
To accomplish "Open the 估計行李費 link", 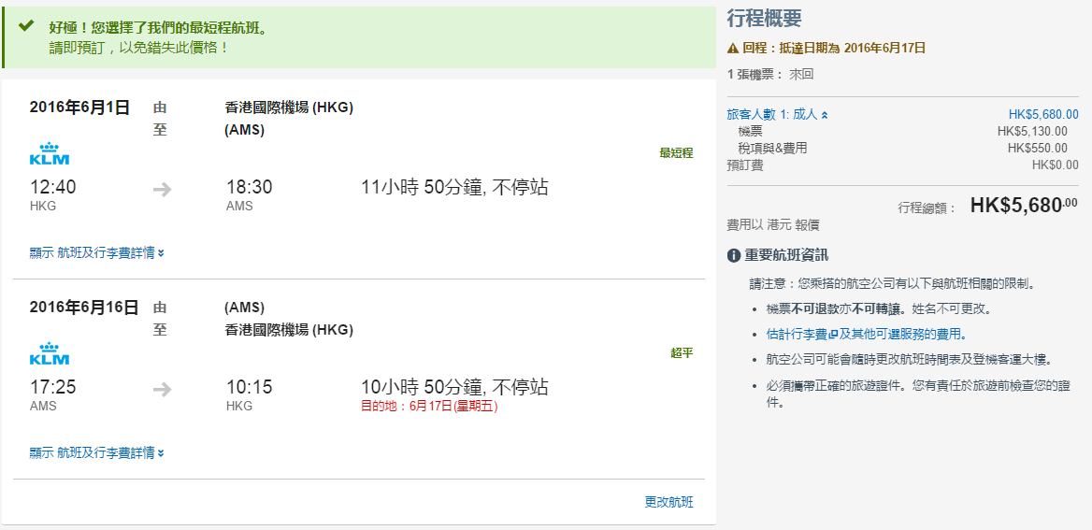I will (797, 334).
